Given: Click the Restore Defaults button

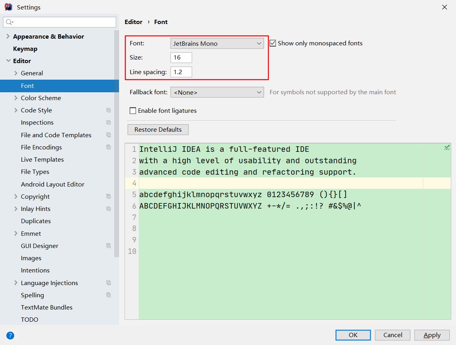Looking at the screenshot, I should click(x=158, y=130).
